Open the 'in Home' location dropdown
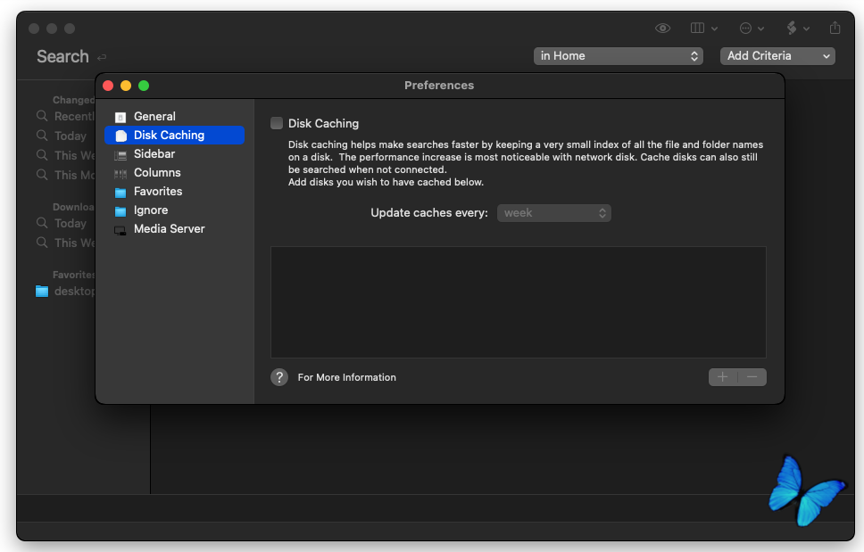The image size is (864, 552). coord(619,56)
